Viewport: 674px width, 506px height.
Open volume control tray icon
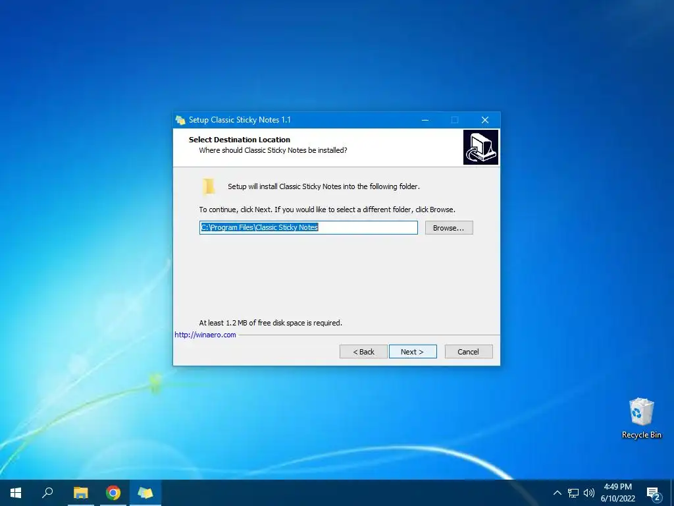point(589,493)
